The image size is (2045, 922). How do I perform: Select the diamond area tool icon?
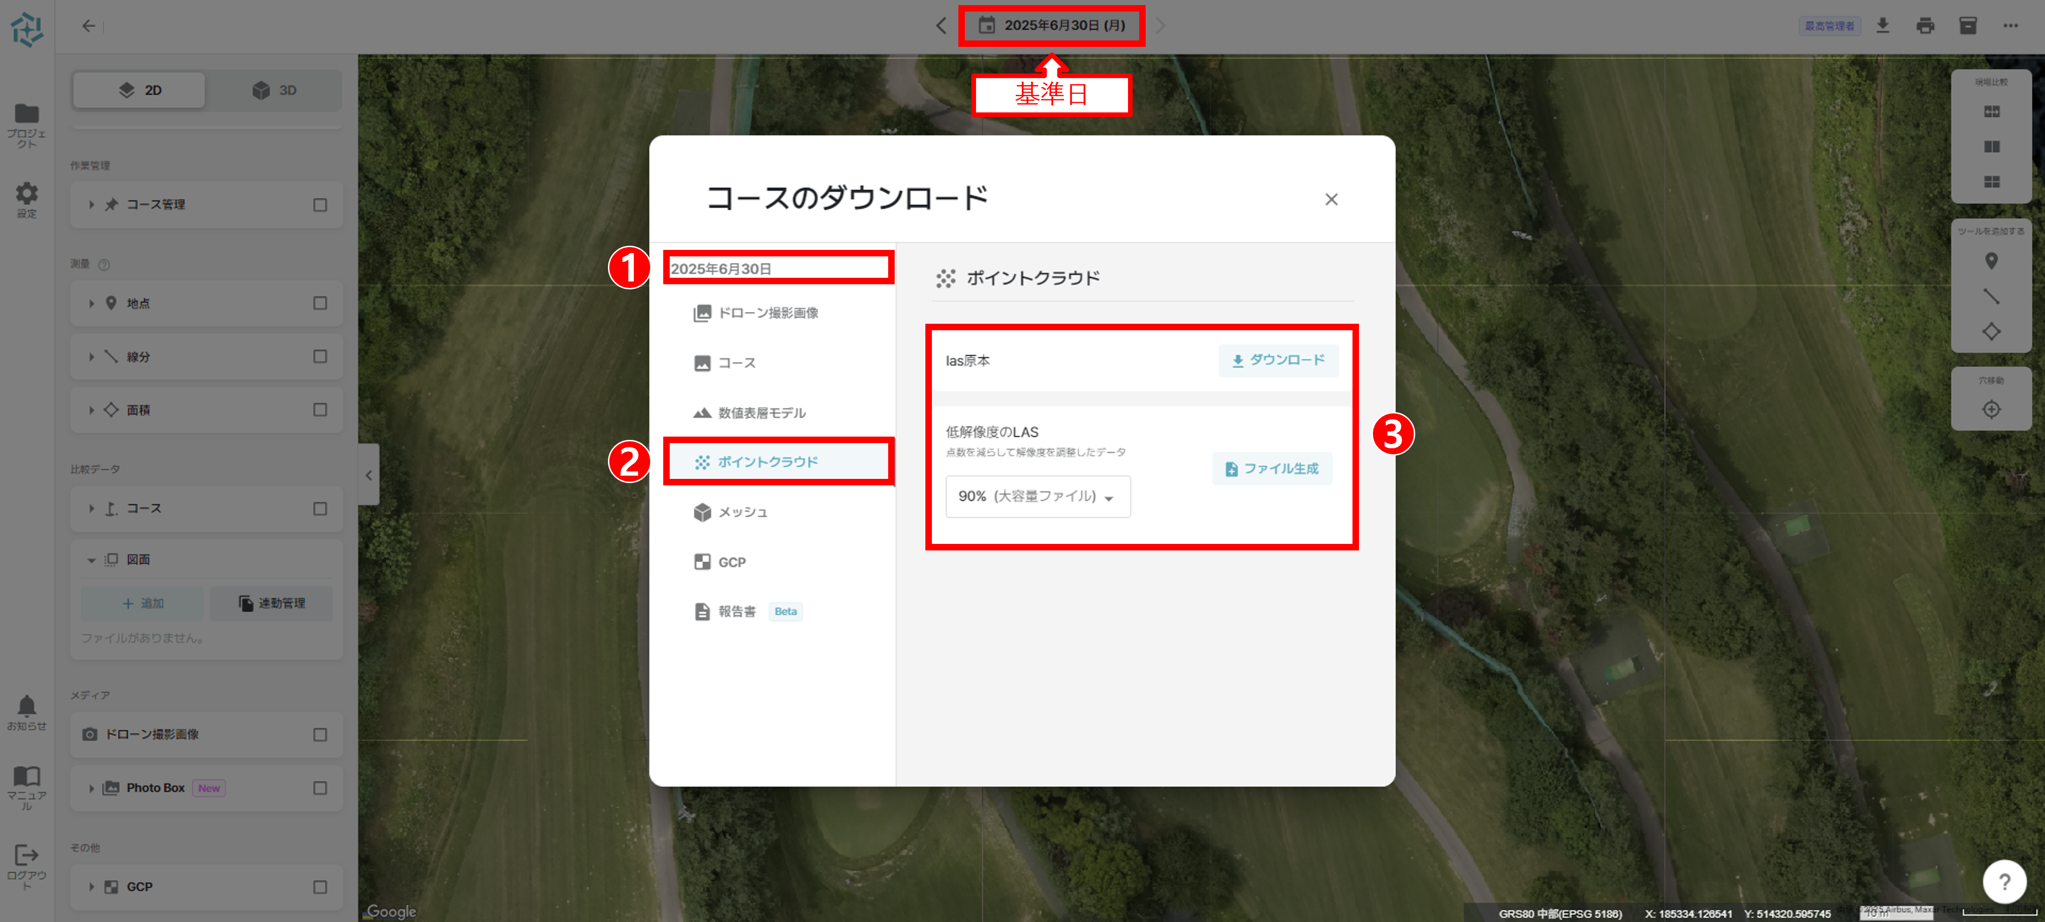[x=1991, y=332]
